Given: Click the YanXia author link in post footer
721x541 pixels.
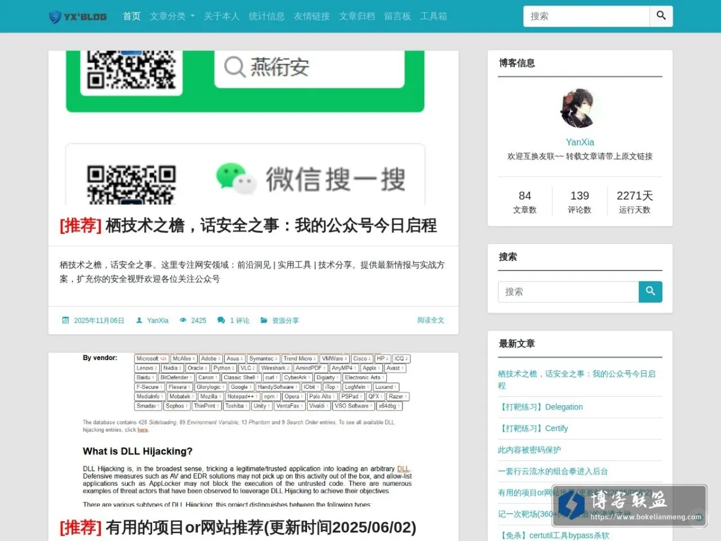Looking at the screenshot, I should [x=158, y=320].
